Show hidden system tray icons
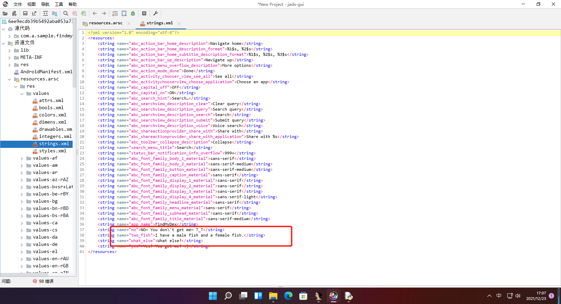 pyautogui.click(x=489, y=296)
